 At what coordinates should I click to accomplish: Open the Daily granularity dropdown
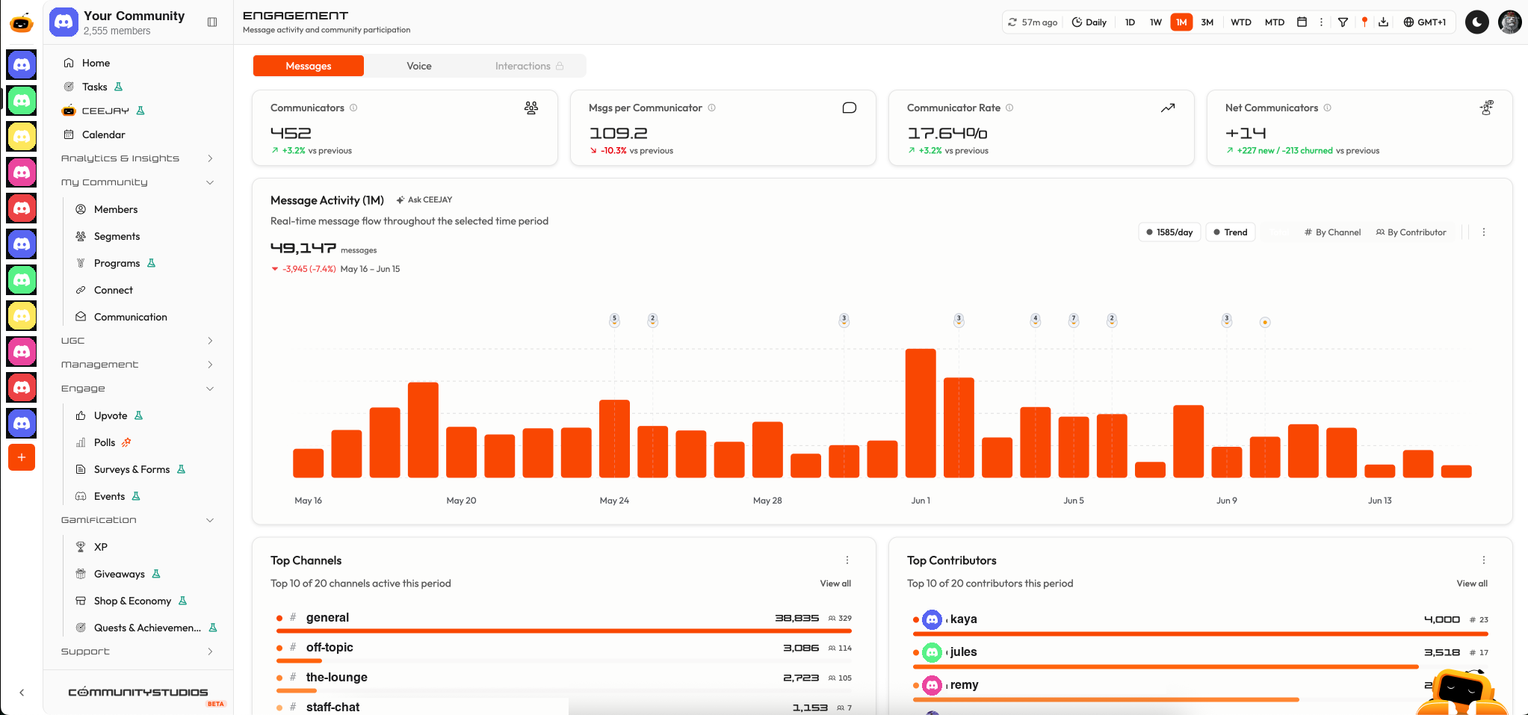click(x=1089, y=22)
